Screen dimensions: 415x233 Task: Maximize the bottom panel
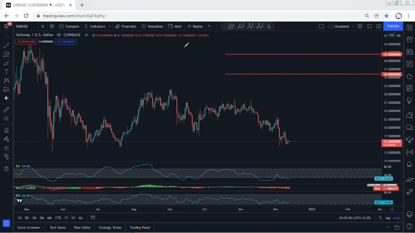[x=397, y=227]
